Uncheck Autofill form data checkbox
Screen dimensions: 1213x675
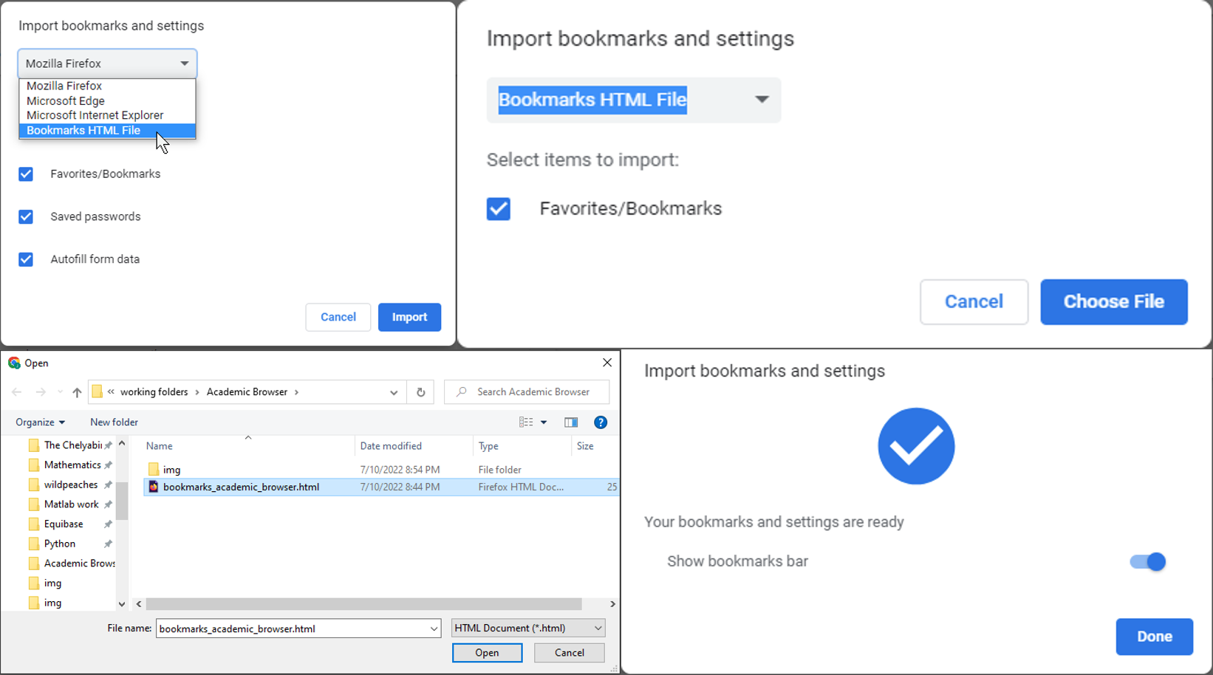point(26,259)
